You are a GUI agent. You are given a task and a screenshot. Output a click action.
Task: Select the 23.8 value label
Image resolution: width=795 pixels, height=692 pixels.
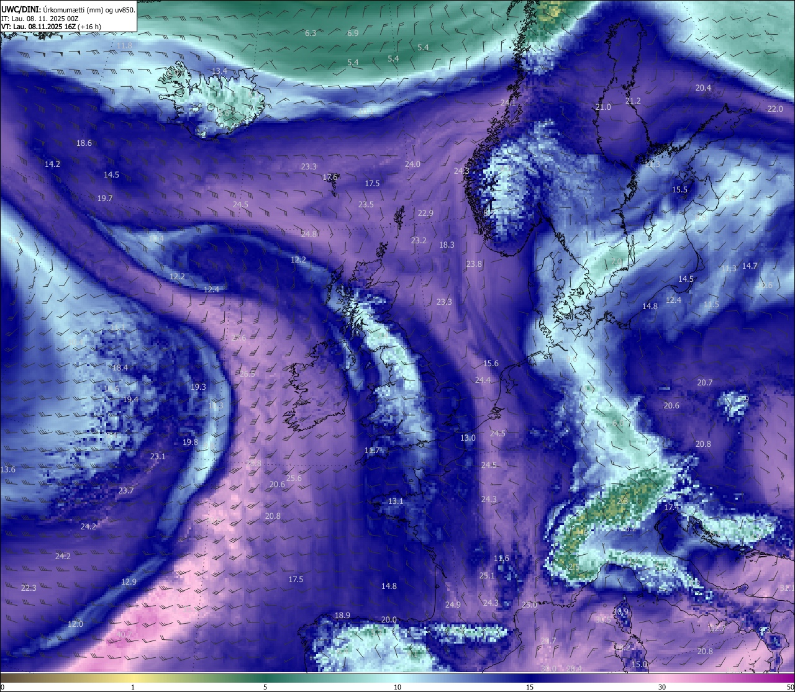(x=474, y=264)
